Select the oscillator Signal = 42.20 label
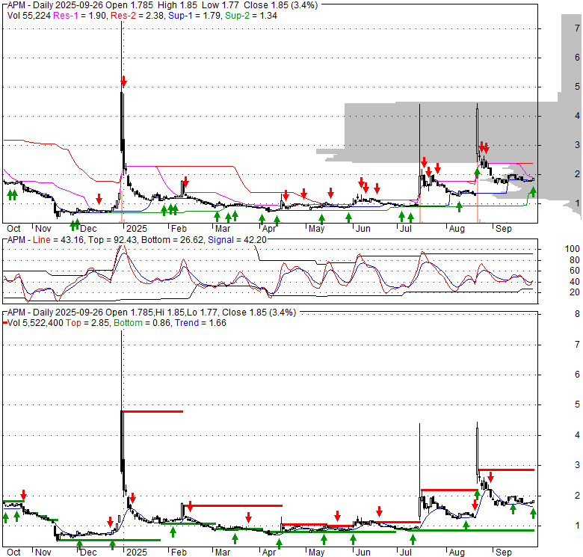The height and width of the screenshot is (557, 583). click(x=237, y=240)
